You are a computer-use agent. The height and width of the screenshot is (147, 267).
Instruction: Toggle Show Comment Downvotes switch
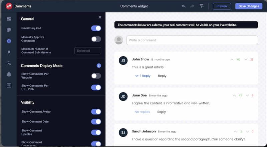(96, 144)
